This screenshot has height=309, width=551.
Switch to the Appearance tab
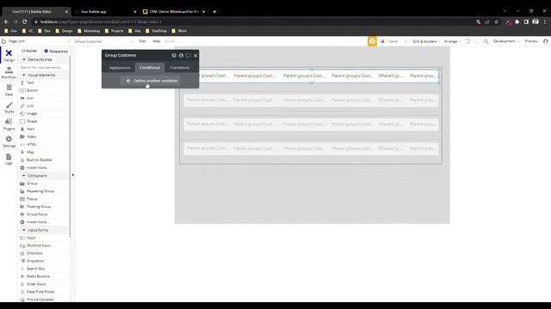(120, 68)
